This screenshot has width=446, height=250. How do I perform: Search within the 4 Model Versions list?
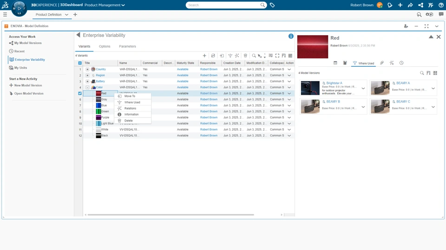tap(422, 73)
